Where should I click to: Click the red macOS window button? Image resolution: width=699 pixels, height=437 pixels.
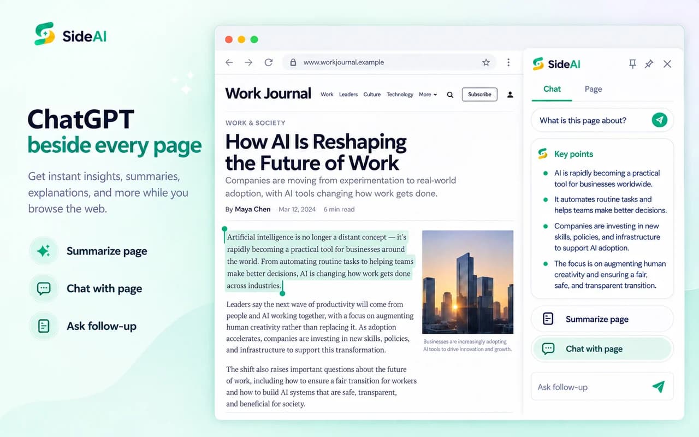click(229, 39)
